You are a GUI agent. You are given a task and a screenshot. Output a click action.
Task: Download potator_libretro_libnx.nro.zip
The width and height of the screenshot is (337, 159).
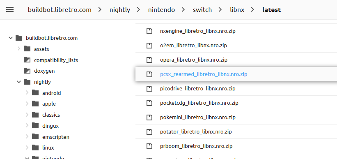click(196, 131)
